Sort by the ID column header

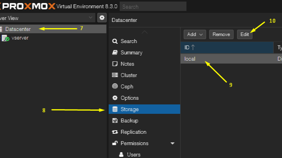coord(227,47)
